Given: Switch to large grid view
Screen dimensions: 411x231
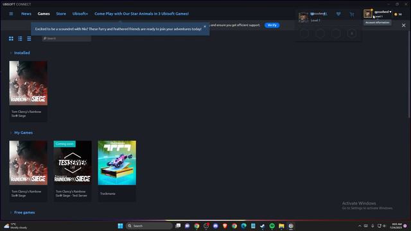Looking at the screenshot, I should pos(11,38).
